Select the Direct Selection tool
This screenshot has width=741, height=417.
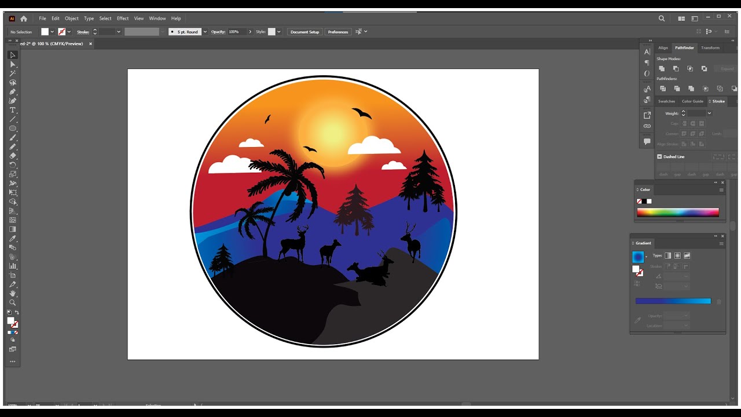tap(13, 64)
